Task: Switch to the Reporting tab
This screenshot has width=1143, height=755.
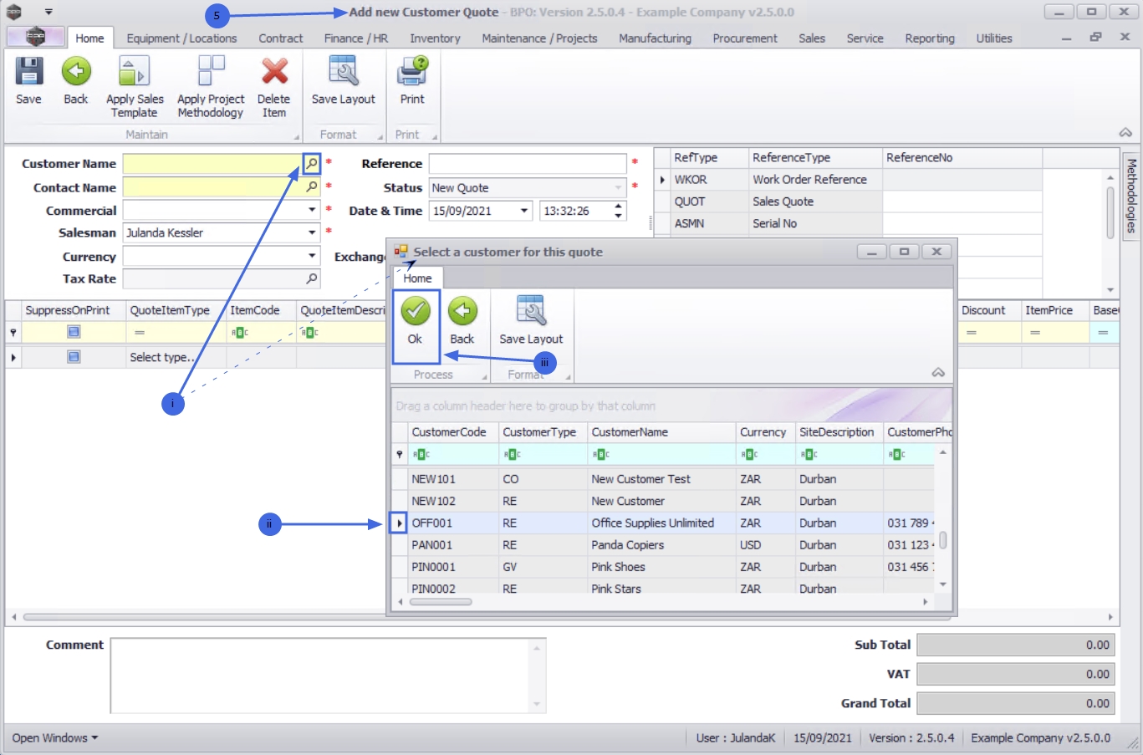Action: [x=929, y=38]
